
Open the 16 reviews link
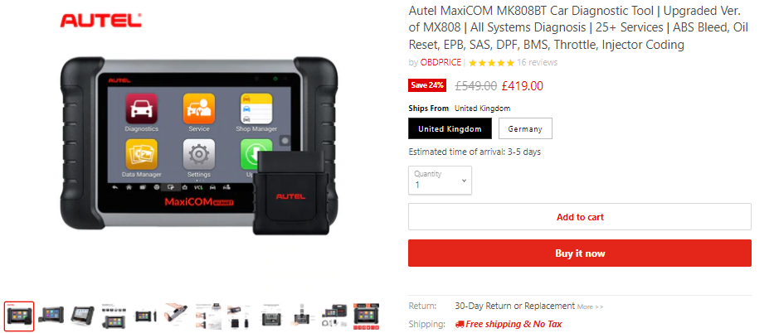click(537, 63)
